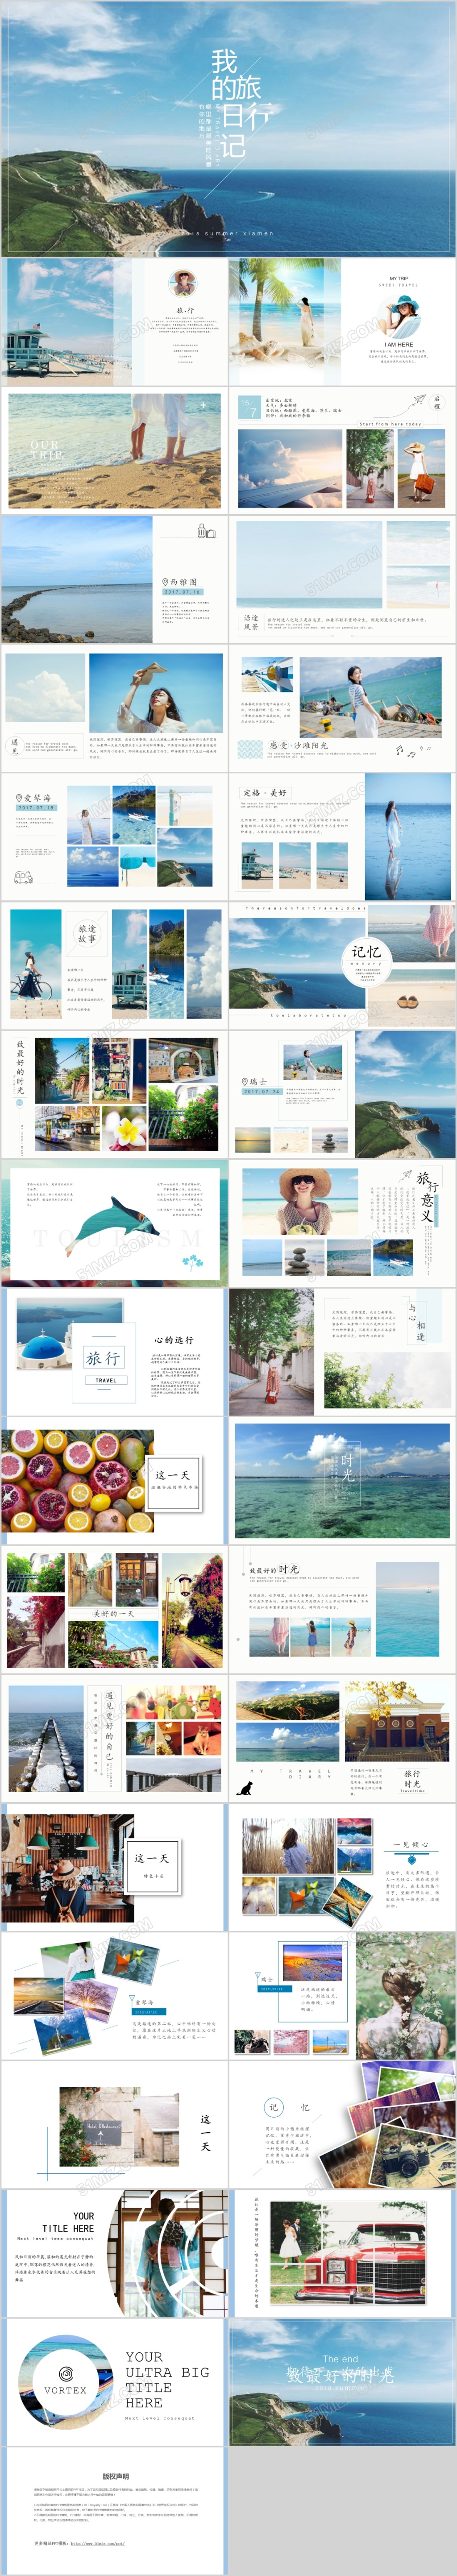
Task: Click the blue heart icon under 一见倾心
Action: (x=410, y=1861)
